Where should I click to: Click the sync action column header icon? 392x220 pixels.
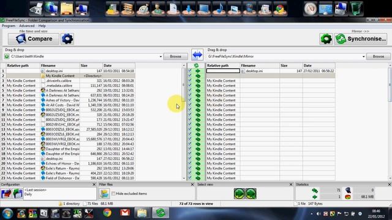[196, 65]
